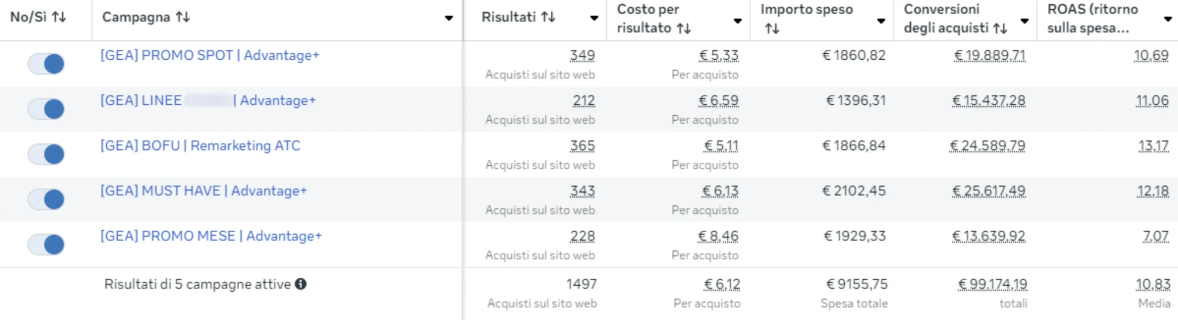The width and height of the screenshot is (1178, 323).
Task: Open the Campagna column dropdown arrow
Action: (x=449, y=18)
